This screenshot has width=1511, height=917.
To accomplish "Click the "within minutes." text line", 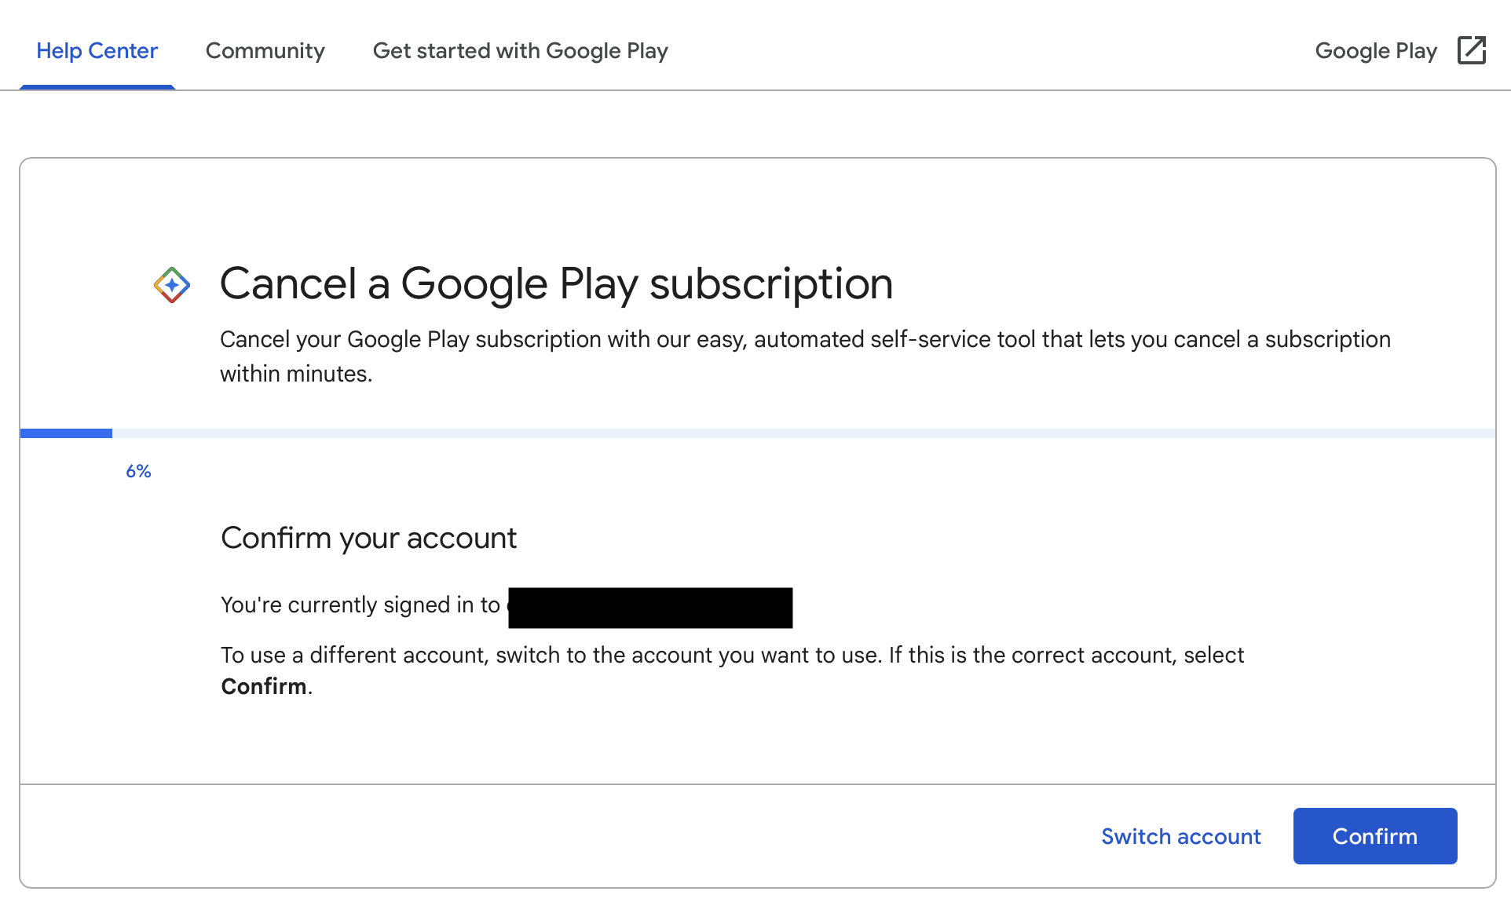I will pos(296,374).
